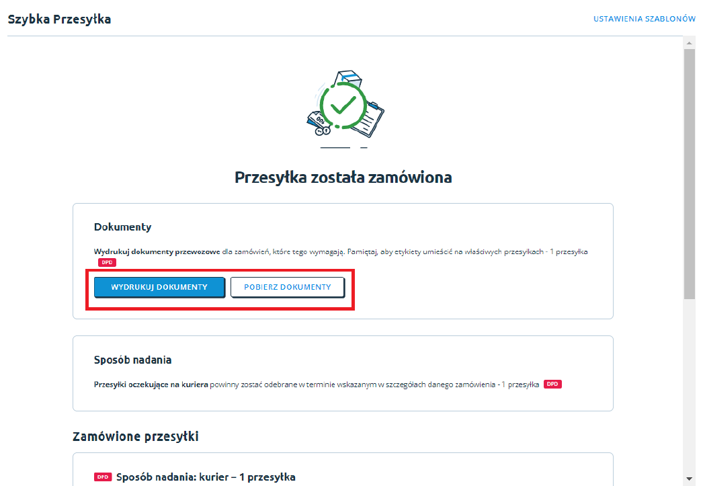Click the 'Przesyłka została zamówiona' heading
705x486 pixels.
coord(343,177)
